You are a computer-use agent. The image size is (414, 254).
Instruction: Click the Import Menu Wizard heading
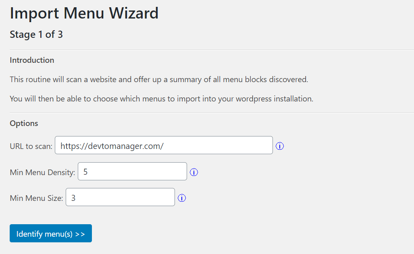84,13
